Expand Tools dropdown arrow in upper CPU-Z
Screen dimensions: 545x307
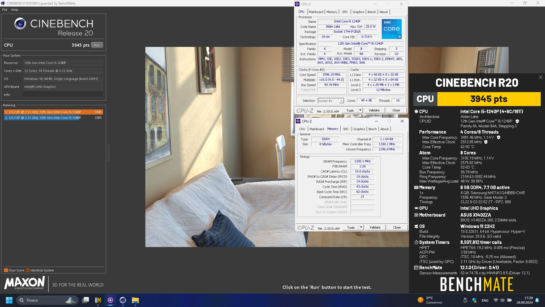360,110
